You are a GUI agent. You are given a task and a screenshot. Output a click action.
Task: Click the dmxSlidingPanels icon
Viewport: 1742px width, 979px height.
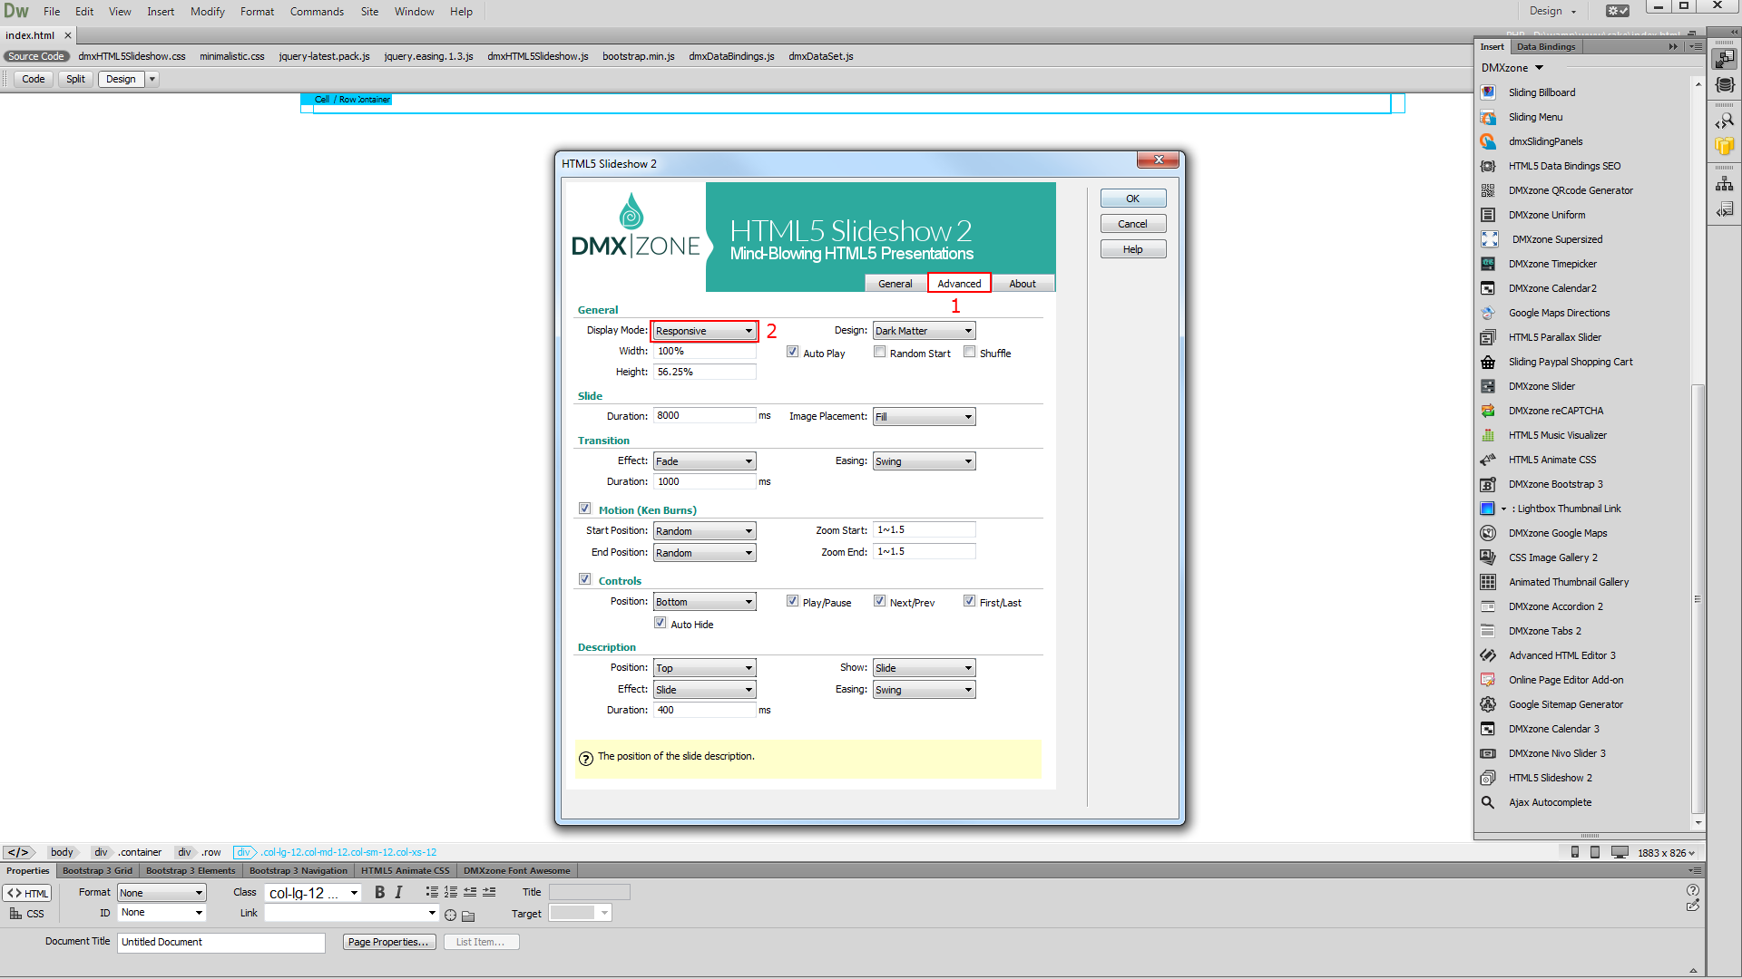tap(1488, 141)
